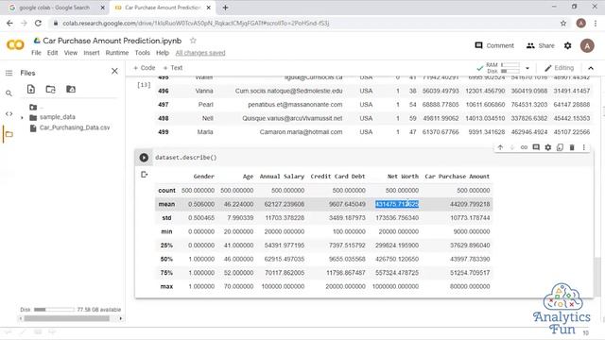The width and height of the screenshot is (605, 340).
Task: Open the Comment button
Action: point(494,45)
